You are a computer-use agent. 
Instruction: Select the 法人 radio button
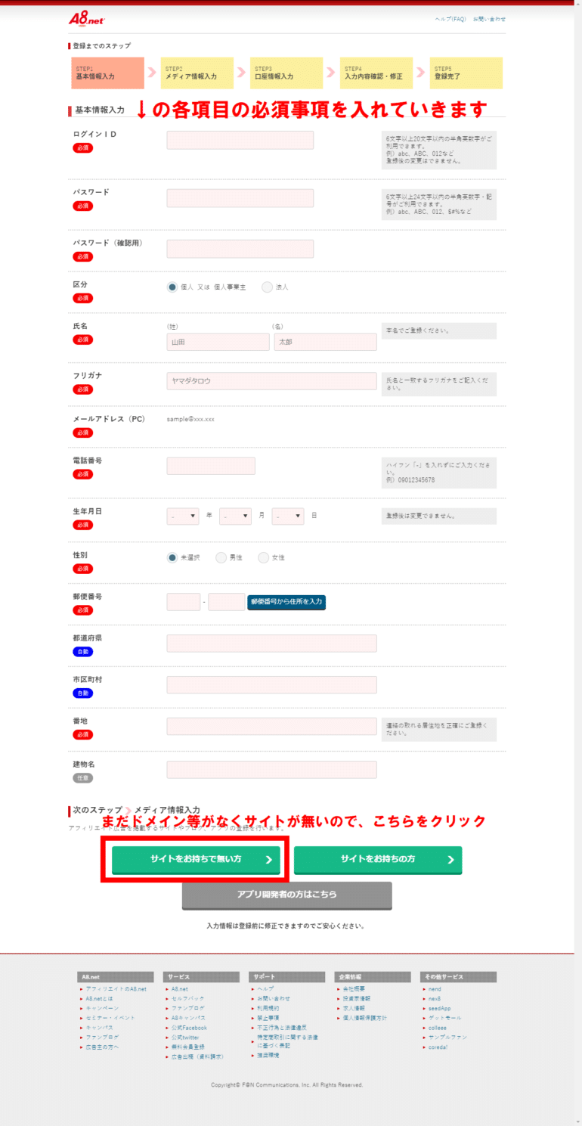tap(267, 287)
